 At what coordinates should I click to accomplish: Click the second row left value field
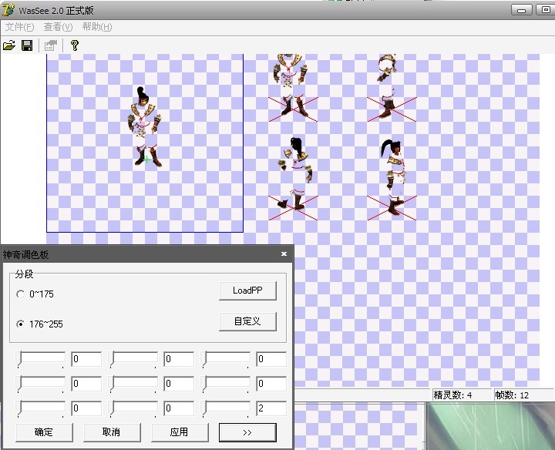tap(86, 384)
